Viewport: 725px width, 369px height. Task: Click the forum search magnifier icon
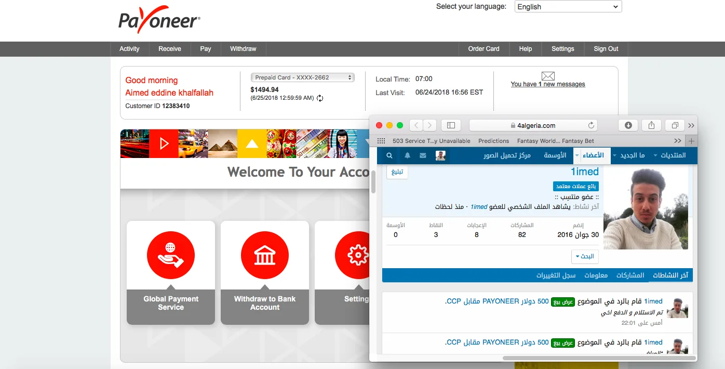click(x=390, y=155)
